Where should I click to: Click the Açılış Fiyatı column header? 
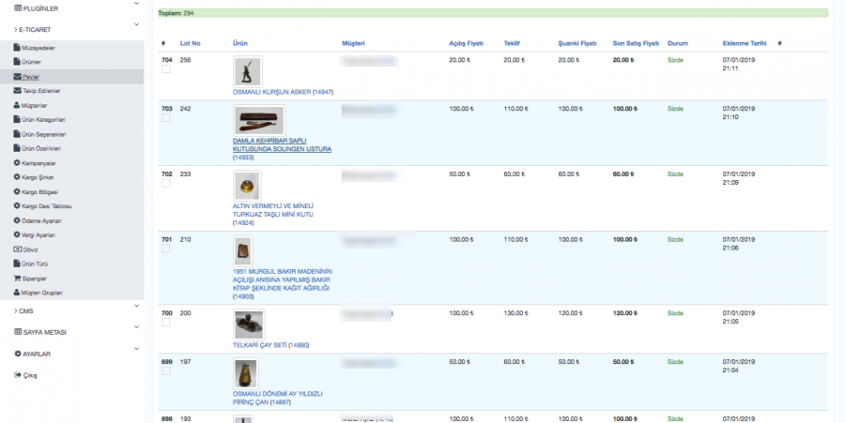point(466,43)
